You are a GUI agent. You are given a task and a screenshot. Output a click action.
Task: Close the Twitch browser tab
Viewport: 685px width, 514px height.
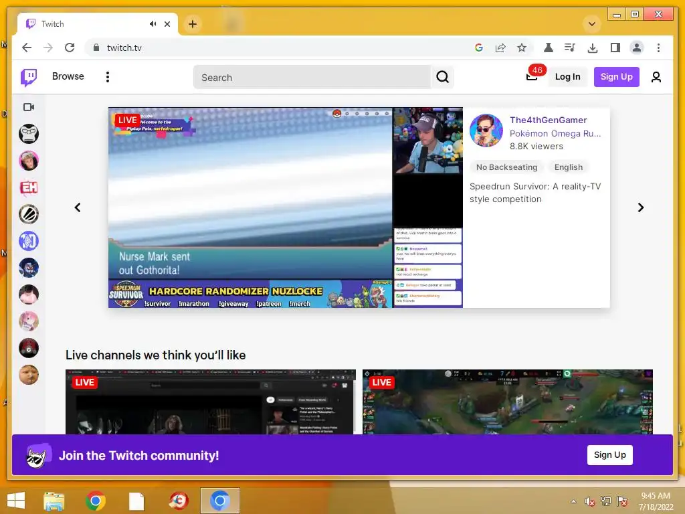167,24
